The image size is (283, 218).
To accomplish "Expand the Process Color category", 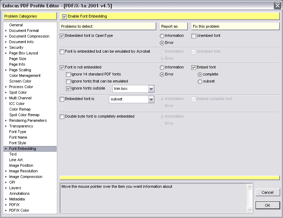I will 6,87.
